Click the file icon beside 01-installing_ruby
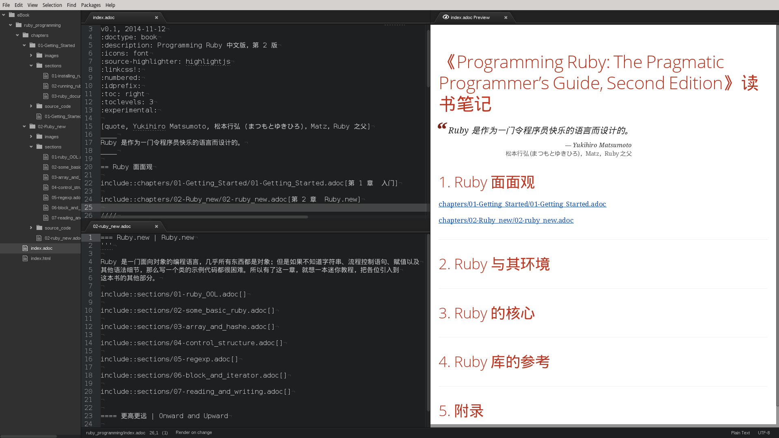The width and height of the screenshot is (779, 438). click(x=46, y=76)
